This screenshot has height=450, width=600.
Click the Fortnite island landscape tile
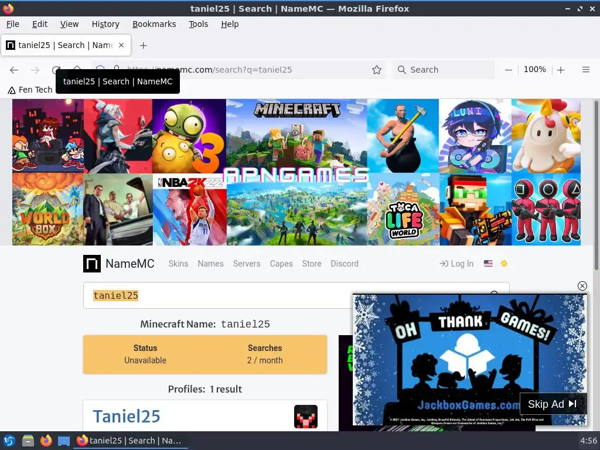tap(296, 214)
